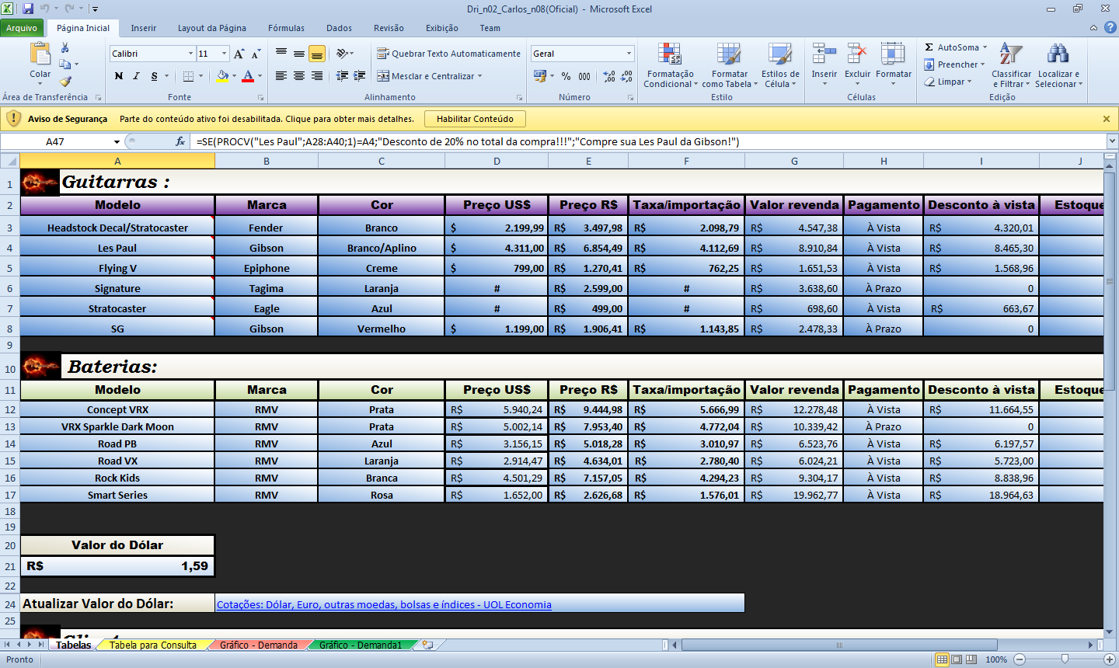Click the text orientation icon
Screen dimensions: 1119x668
pyautogui.click(x=342, y=54)
